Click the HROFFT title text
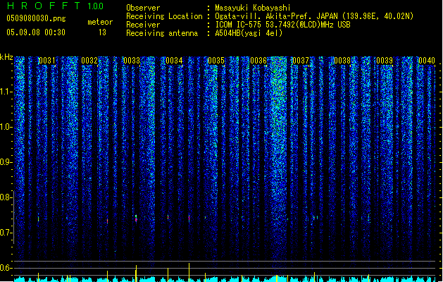Screen dimensions: 443x282 point(43,6)
